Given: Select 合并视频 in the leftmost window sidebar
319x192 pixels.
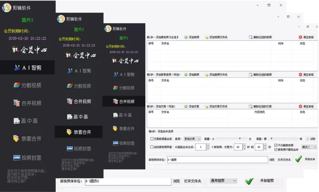Looking at the screenshot, I should (x=27, y=103).
